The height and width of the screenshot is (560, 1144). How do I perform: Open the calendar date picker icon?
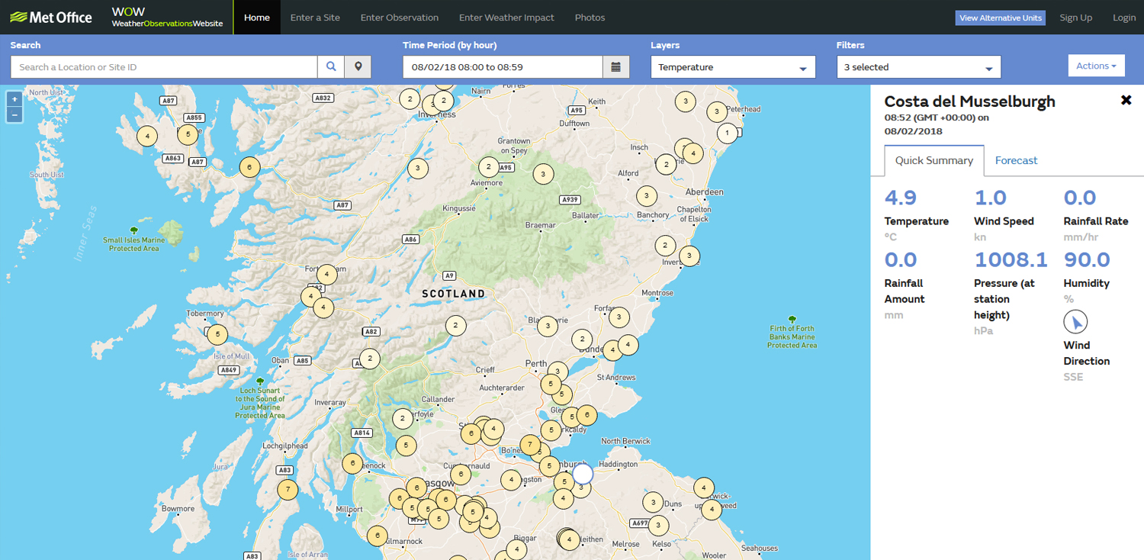(x=615, y=67)
